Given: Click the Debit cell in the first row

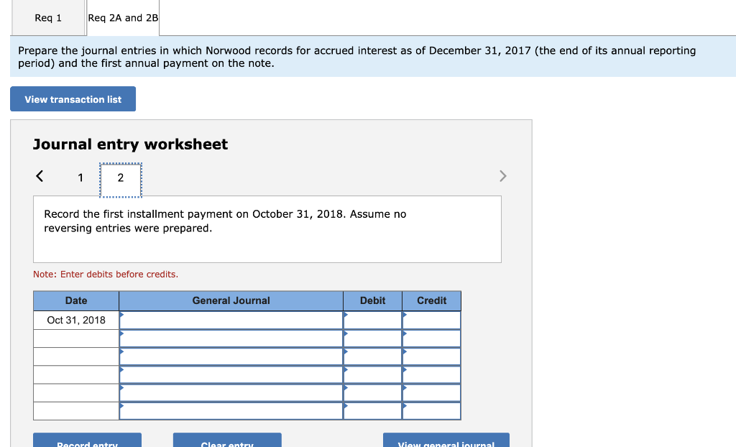Looking at the screenshot, I should pyautogui.click(x=372, y=320).
